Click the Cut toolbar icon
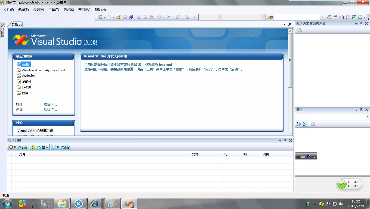The image size is (370, 209). pos(138,17)
